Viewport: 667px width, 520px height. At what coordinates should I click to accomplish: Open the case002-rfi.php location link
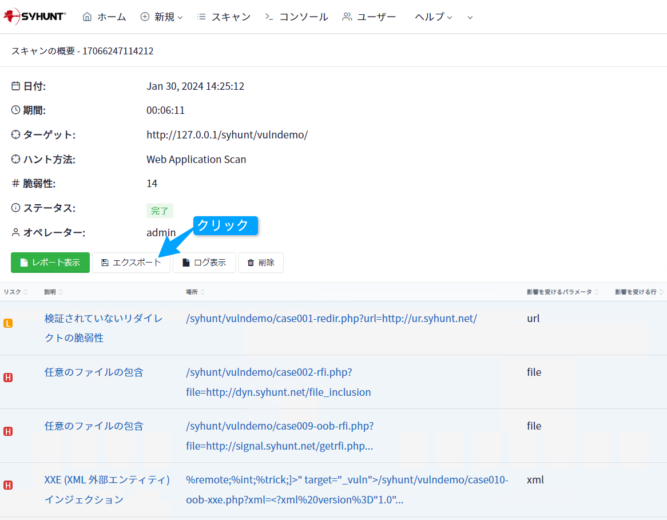tap(278, 382)
